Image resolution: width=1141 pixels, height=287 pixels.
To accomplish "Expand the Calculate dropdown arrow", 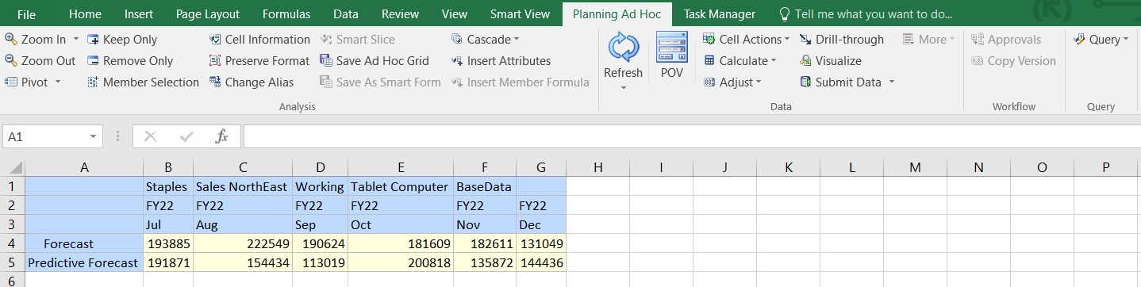I will point(774,60).
